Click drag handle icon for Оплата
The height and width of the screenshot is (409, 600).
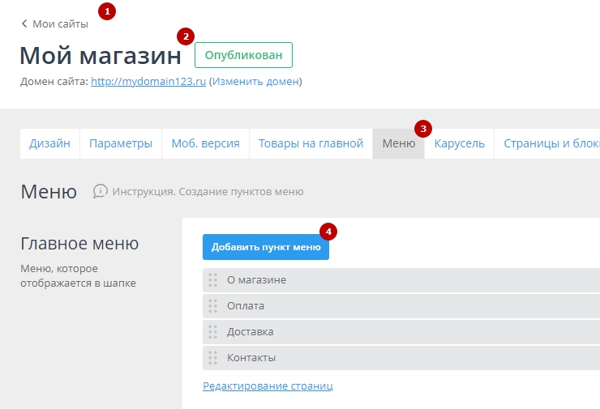(213, 306)
